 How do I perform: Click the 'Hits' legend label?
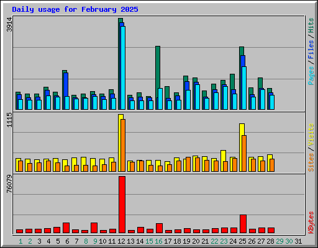click(311, 25)
